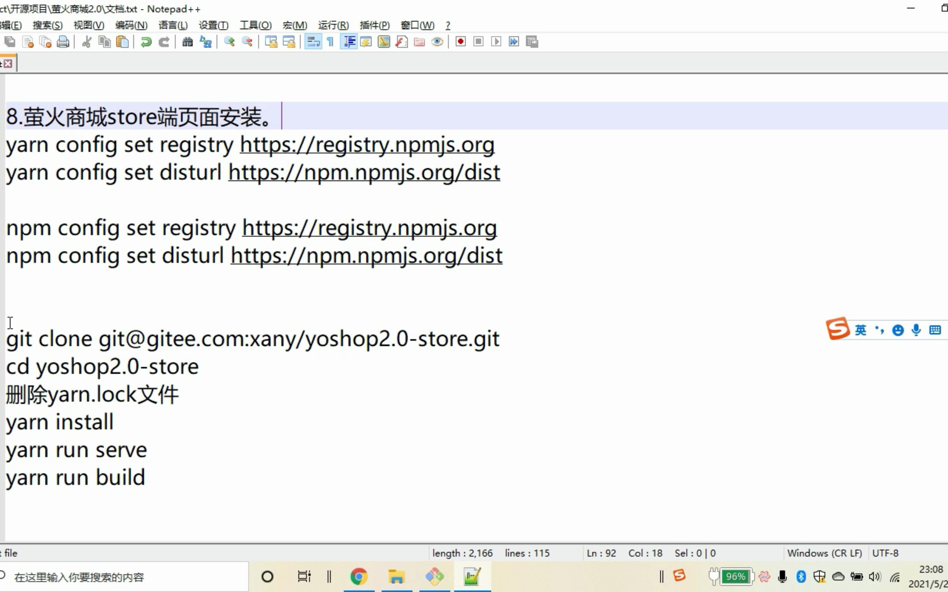Open Find with the binoculars icon
The width and height of the screenshot is (948, 592).
187,41
